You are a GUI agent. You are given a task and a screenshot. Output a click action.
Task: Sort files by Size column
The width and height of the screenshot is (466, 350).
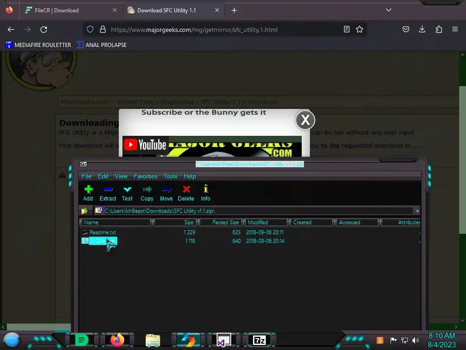175,222
